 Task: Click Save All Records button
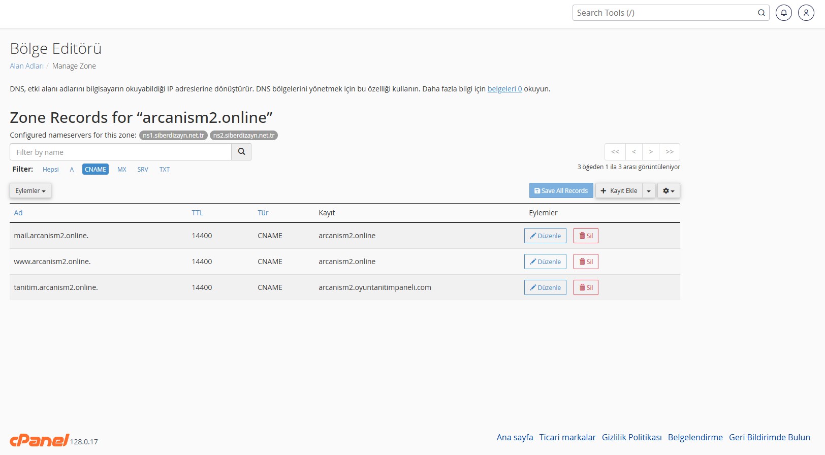(x=561, y=190)
